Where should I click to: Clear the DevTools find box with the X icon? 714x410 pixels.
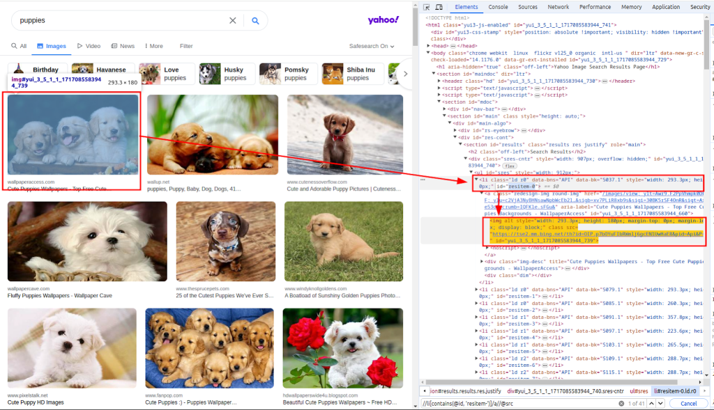[x=621, y=403]
